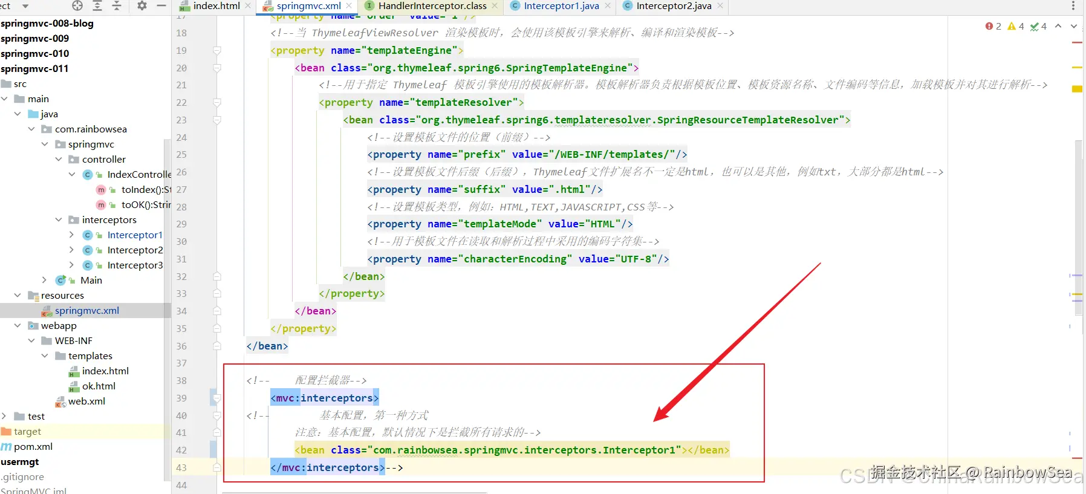Toggle code fold at line 36
Viewport: 1086px width, 494px height.
tap(217, 346)
